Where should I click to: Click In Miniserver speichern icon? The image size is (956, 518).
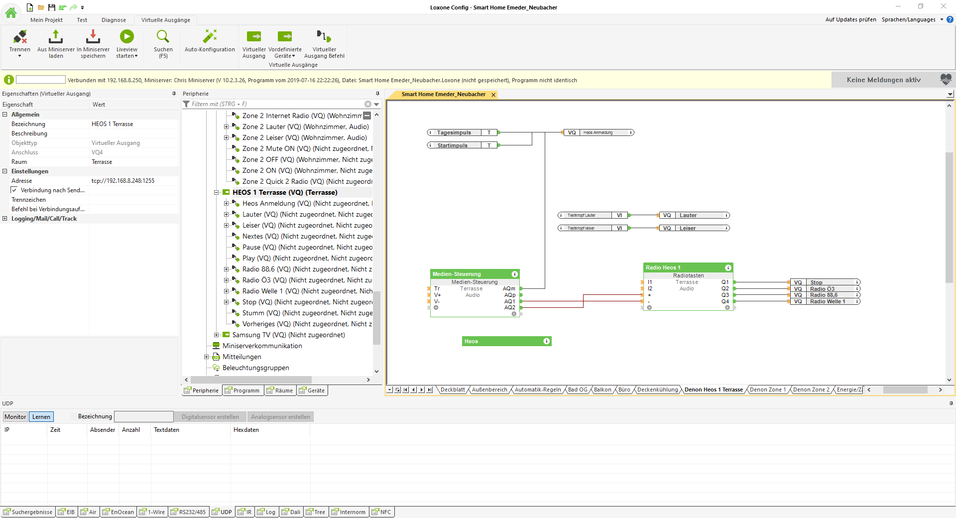(93, 37)
